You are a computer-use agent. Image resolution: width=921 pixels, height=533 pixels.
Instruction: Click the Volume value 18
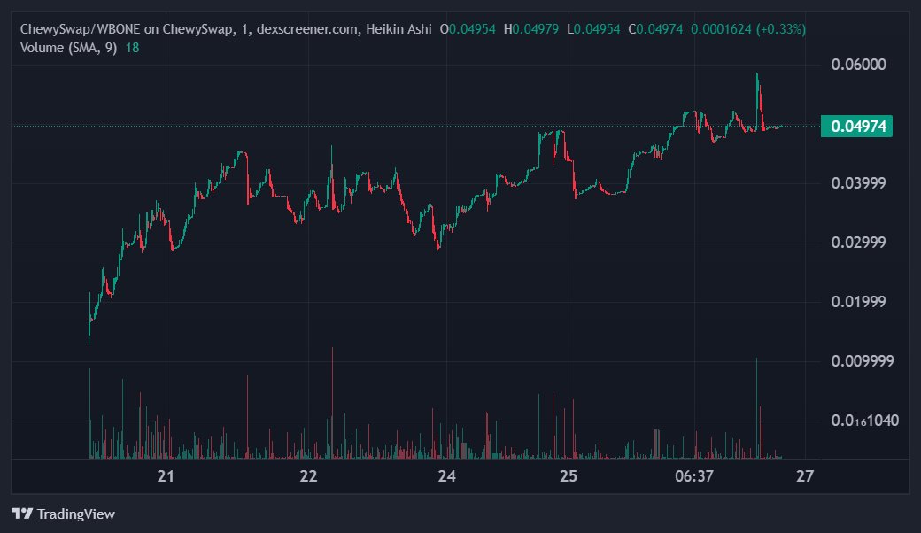[x=132, y=48]
